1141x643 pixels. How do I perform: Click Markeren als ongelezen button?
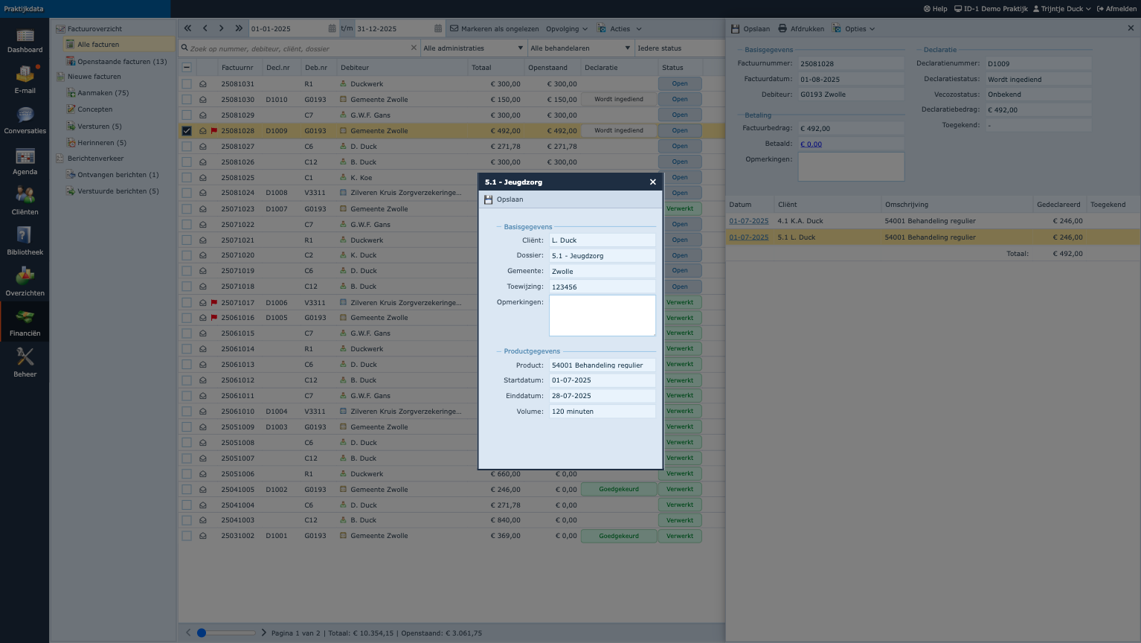point(494,29)
